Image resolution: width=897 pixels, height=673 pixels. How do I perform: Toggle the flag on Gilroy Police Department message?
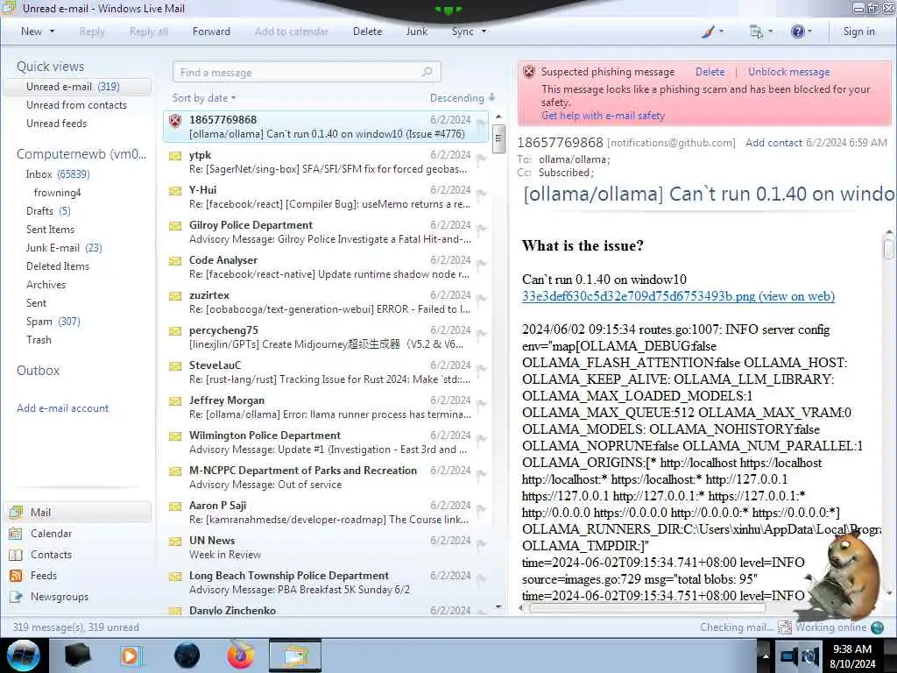(481, 229)
